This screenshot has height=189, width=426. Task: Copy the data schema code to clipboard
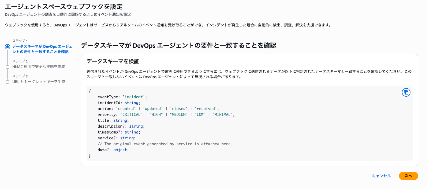pos(406,92)
